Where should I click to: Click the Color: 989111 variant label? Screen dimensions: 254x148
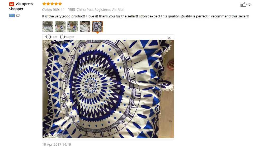(x=53, y=9)
